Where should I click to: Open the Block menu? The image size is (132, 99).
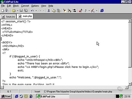(16, 6)
